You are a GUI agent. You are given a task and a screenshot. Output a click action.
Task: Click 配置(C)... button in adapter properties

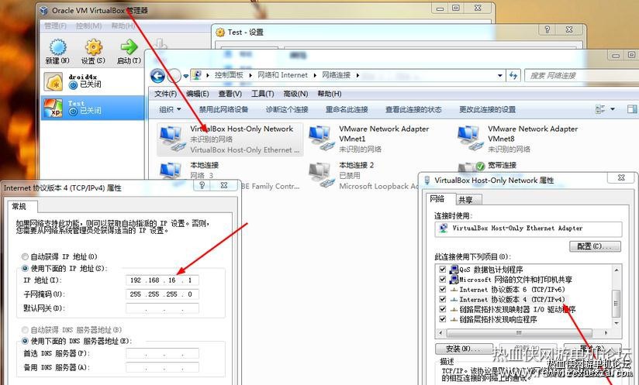pos(595,246)
